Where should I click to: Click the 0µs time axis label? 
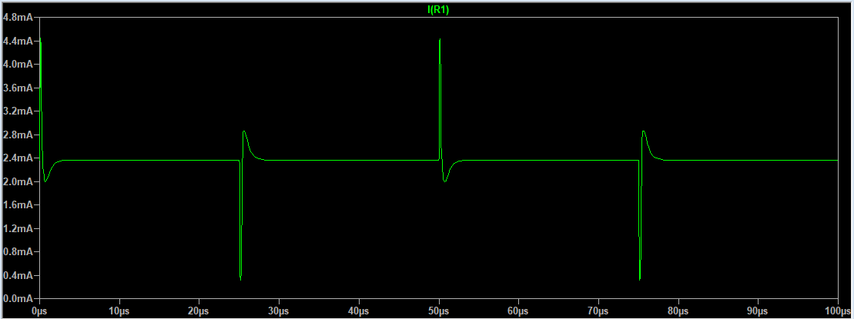pos(40,311)
